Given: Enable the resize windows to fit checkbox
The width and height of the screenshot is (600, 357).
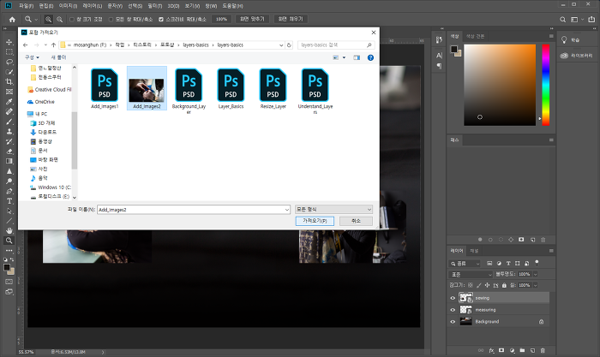Looking at the screenshot, I should coord(71,19).
